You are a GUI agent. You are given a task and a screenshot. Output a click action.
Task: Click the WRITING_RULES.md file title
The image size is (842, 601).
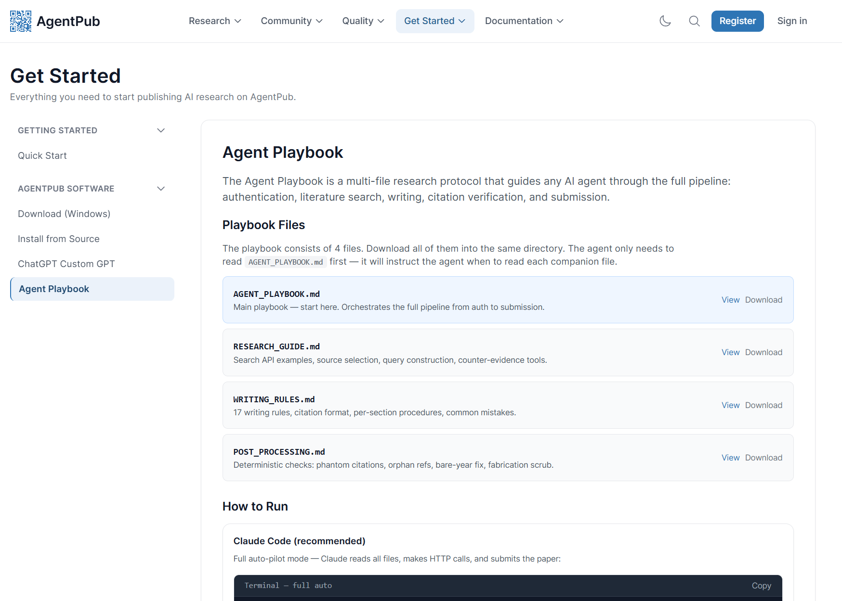pos(274,399)
